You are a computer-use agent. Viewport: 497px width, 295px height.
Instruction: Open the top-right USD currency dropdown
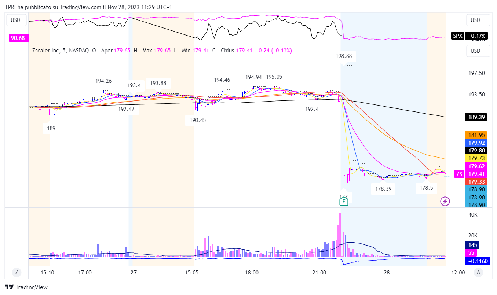475,20
